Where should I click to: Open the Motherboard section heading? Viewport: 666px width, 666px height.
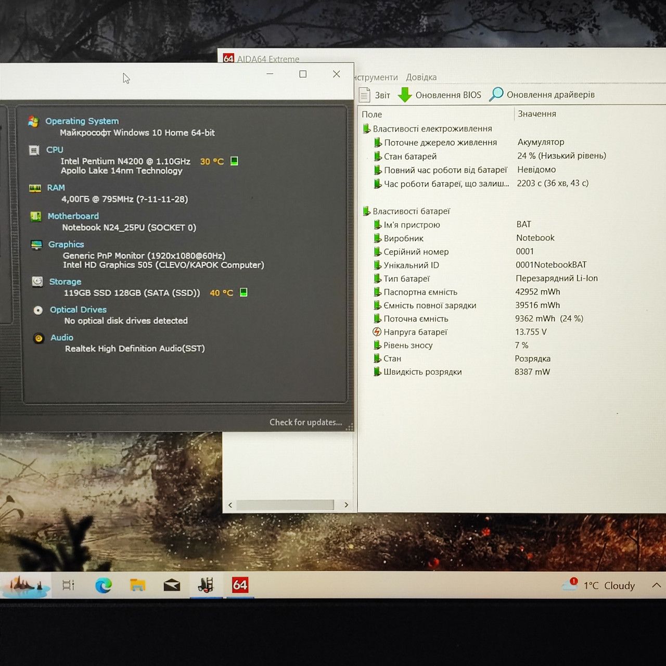(73, 216)
